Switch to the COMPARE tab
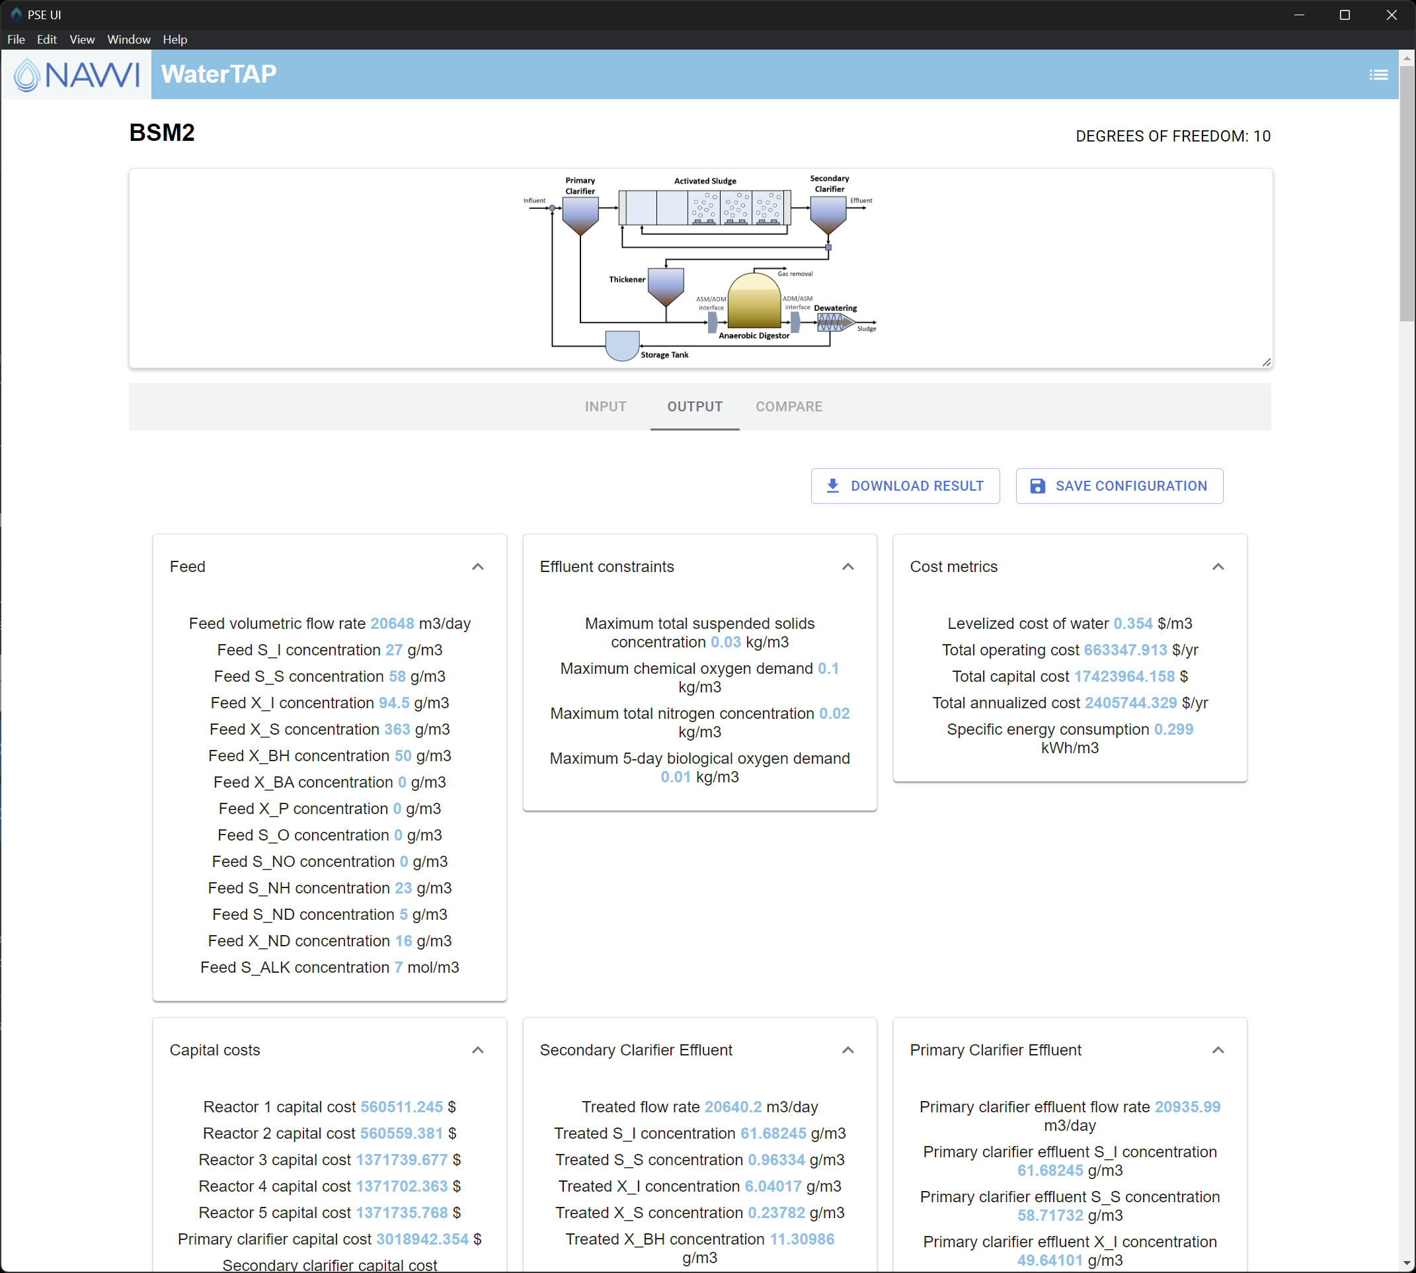 pos(789,407)
